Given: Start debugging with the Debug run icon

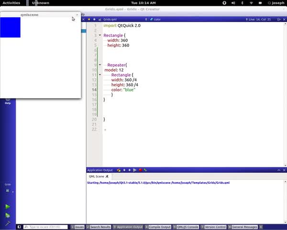Looking at the screenshot, I should point(8,216).
